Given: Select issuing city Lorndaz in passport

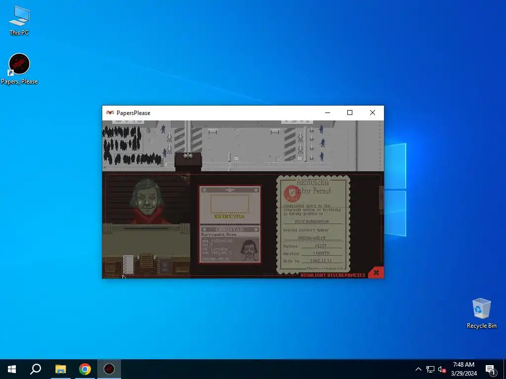Looking at the screenshot, I should (x=215, y=249).
